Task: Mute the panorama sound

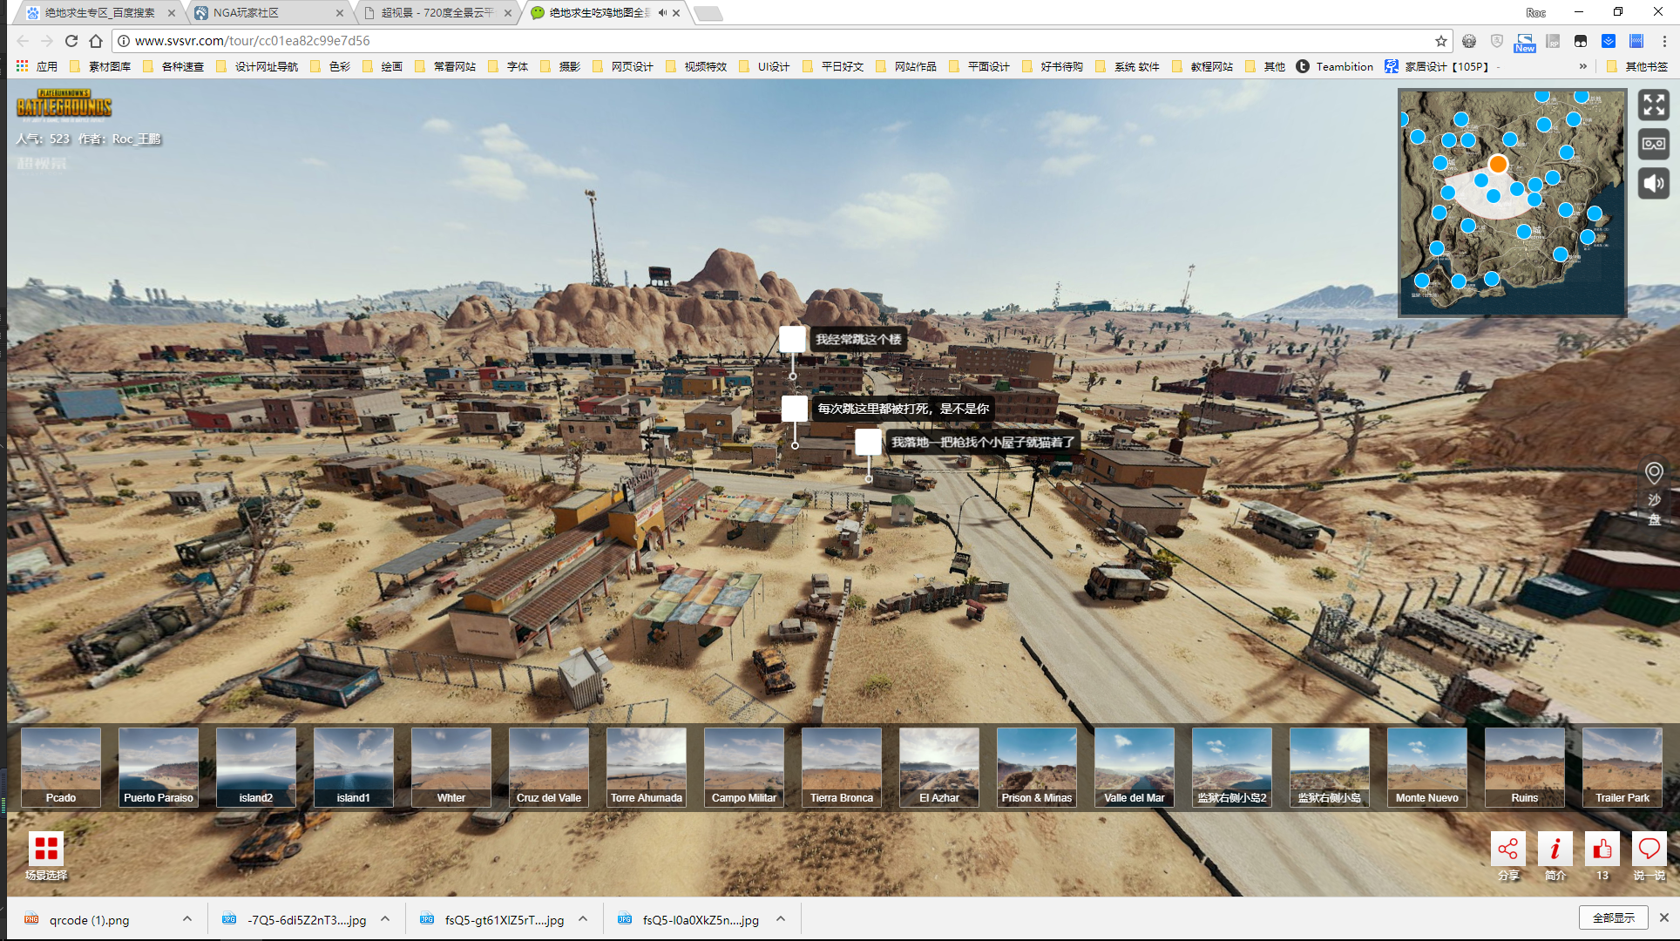Action: (1653, 183)
